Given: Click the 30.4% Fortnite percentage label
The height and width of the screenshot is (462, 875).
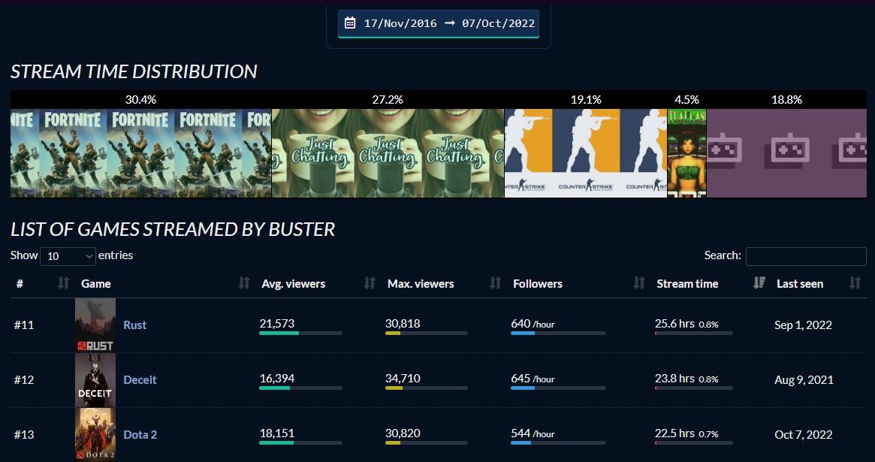Looking at the screenshot, I should point(140,100).
